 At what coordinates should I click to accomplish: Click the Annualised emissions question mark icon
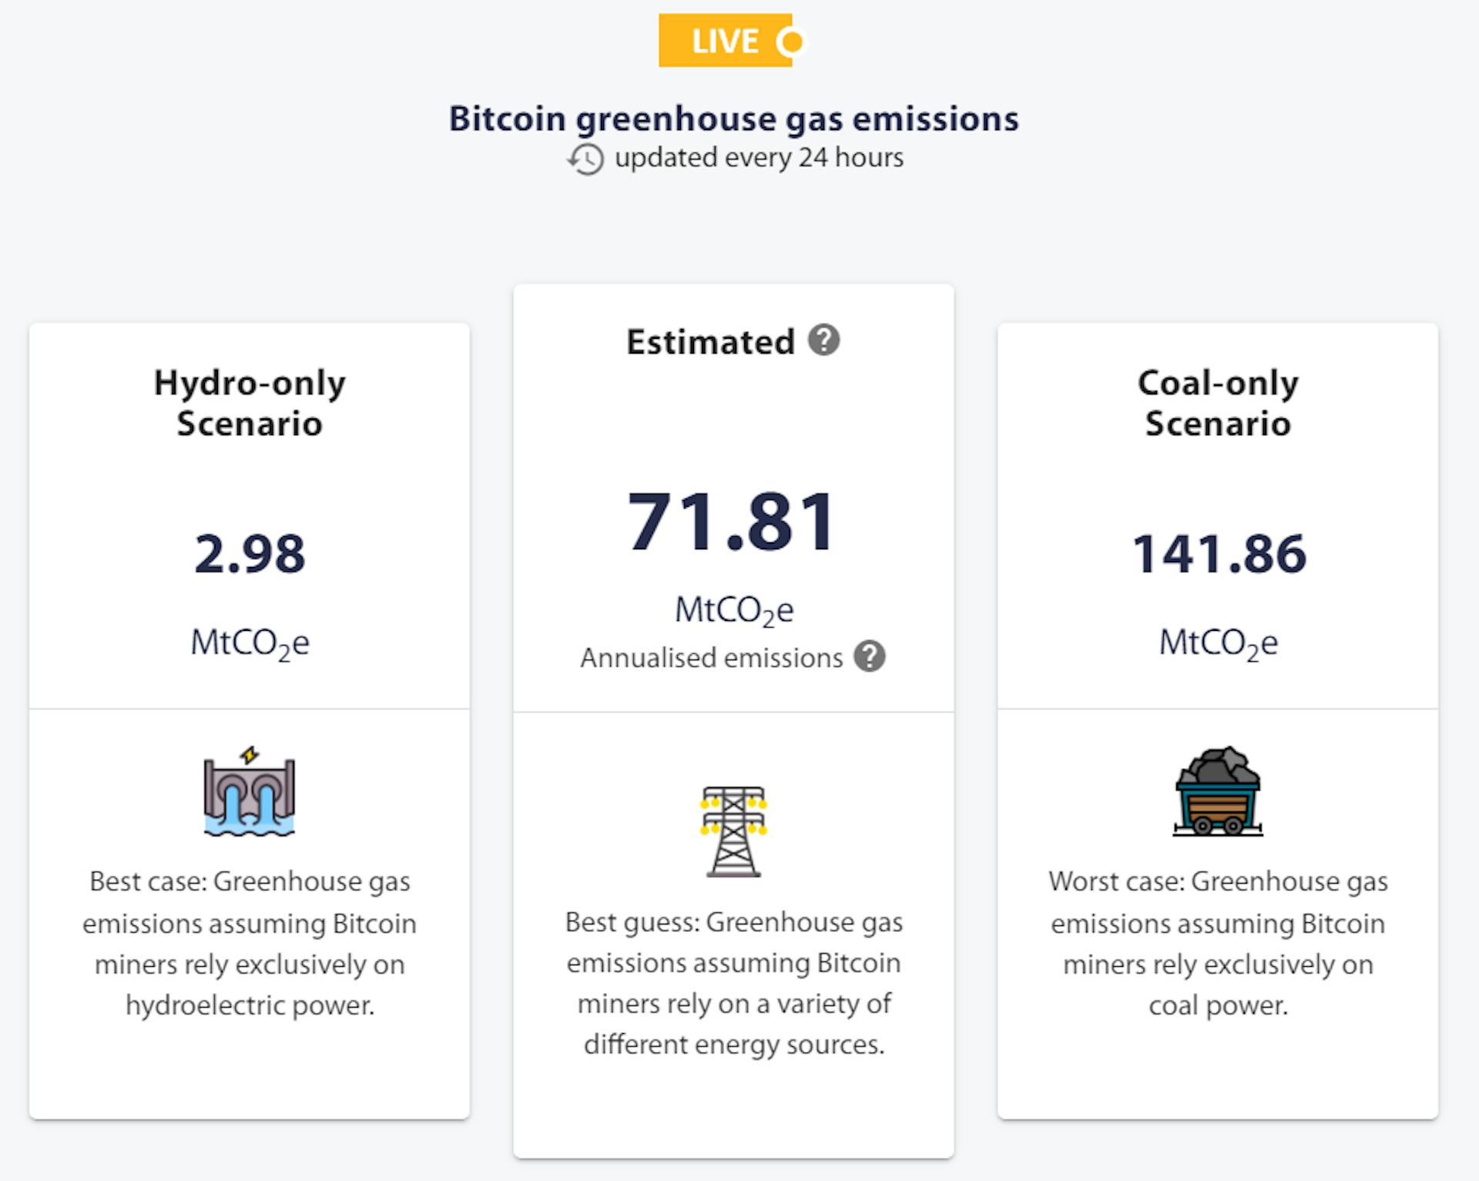tap(870, 656)
